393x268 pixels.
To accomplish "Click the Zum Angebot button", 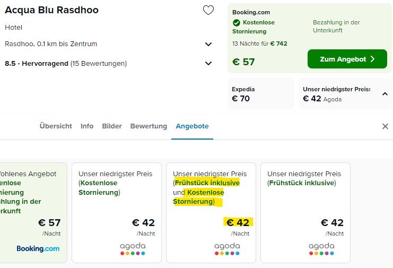I will point(347,59).
